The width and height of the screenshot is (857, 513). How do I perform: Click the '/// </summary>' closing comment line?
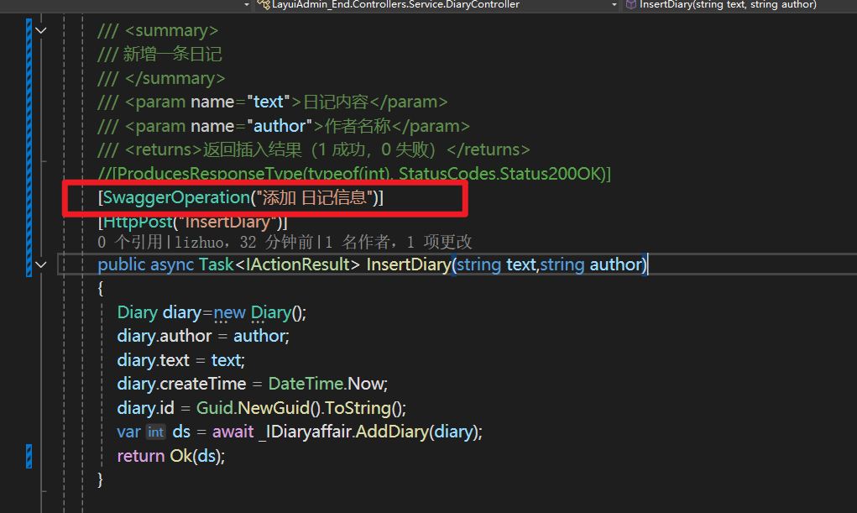point(161,78)
